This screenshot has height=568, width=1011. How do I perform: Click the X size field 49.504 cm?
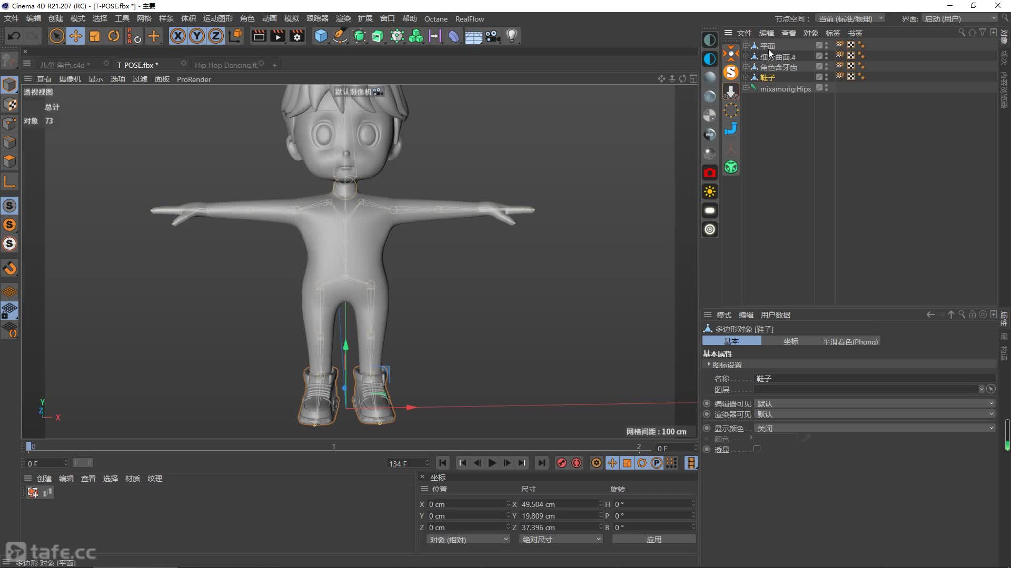[560, 504]
